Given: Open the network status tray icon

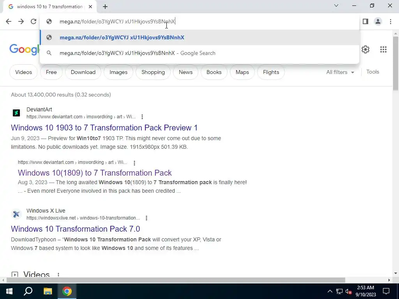Looking at the screenshot, I should click(339, 291).
